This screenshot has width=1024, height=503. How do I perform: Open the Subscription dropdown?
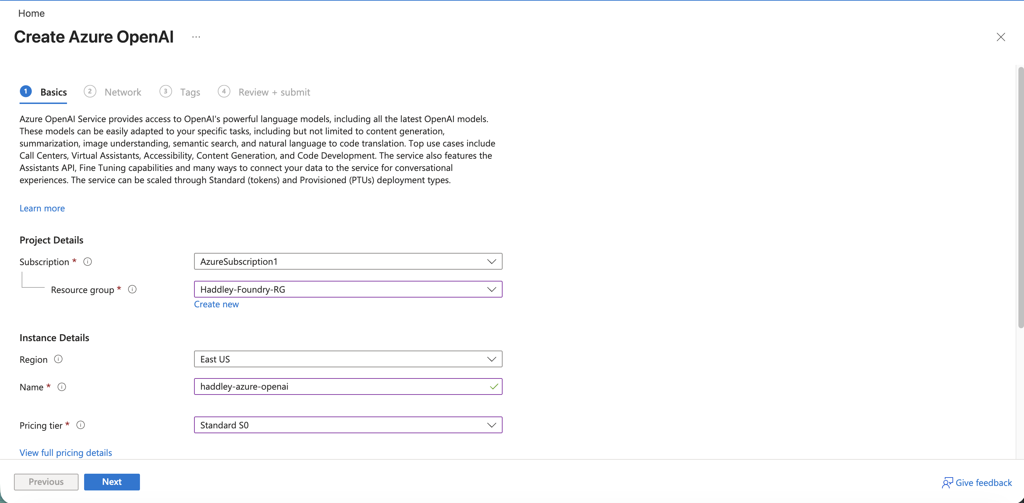coord(491,261)
